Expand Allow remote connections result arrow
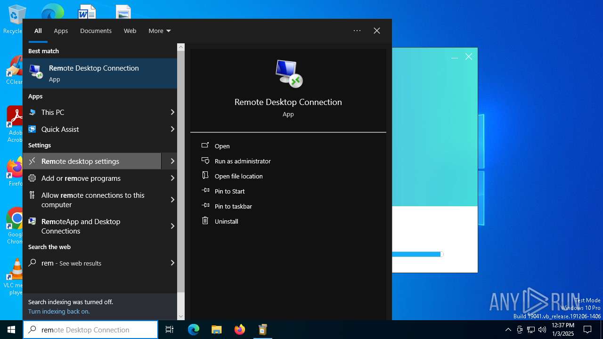Screen dimensions: 603x339 tap(172, 200)
